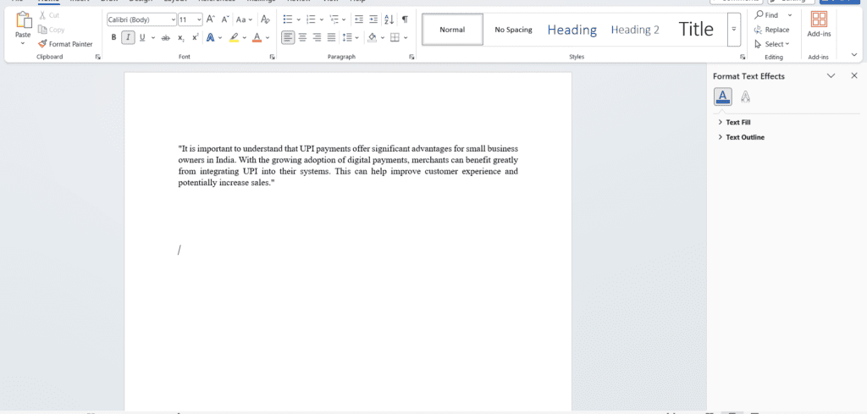Apply the No Spacing style
The width and height of the screenshot is (867, 414).
[513, 30]
